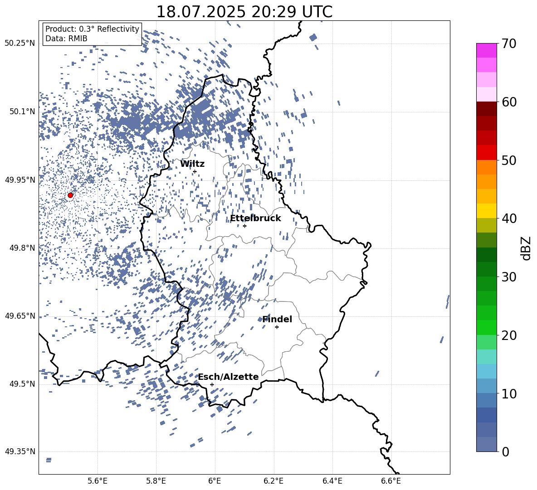
Task: Click the 30 tick on colorbar
Action: click(509, 277)
